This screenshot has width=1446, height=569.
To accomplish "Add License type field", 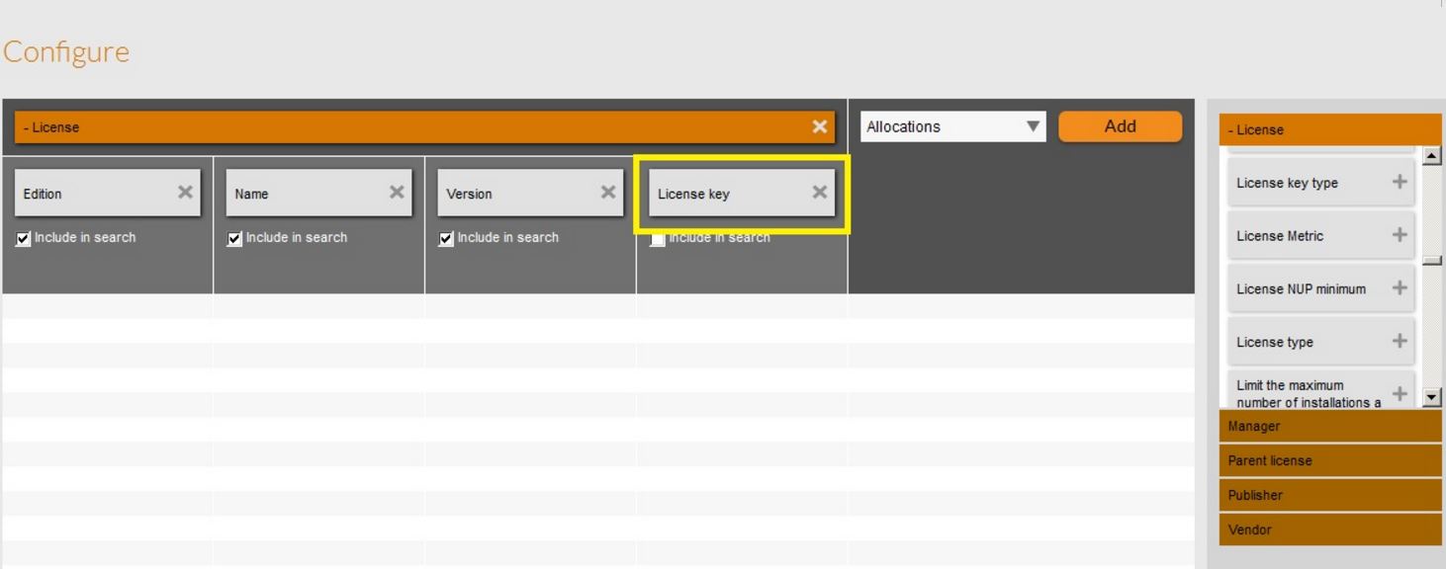I will [1400, 341].
